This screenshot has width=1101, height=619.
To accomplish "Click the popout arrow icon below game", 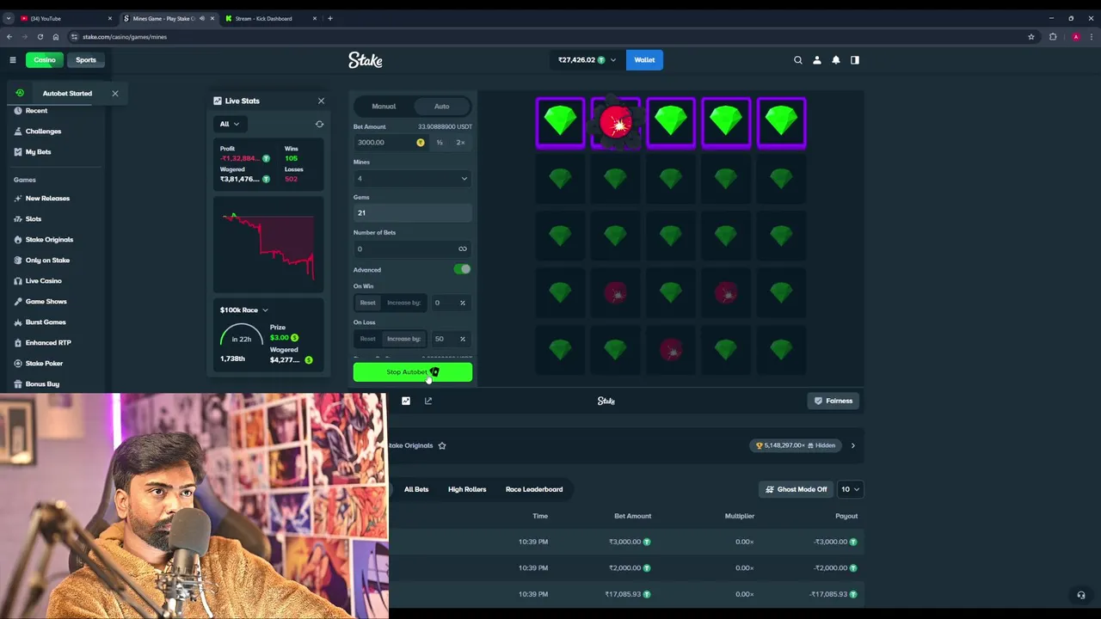I will pos(428,401).
